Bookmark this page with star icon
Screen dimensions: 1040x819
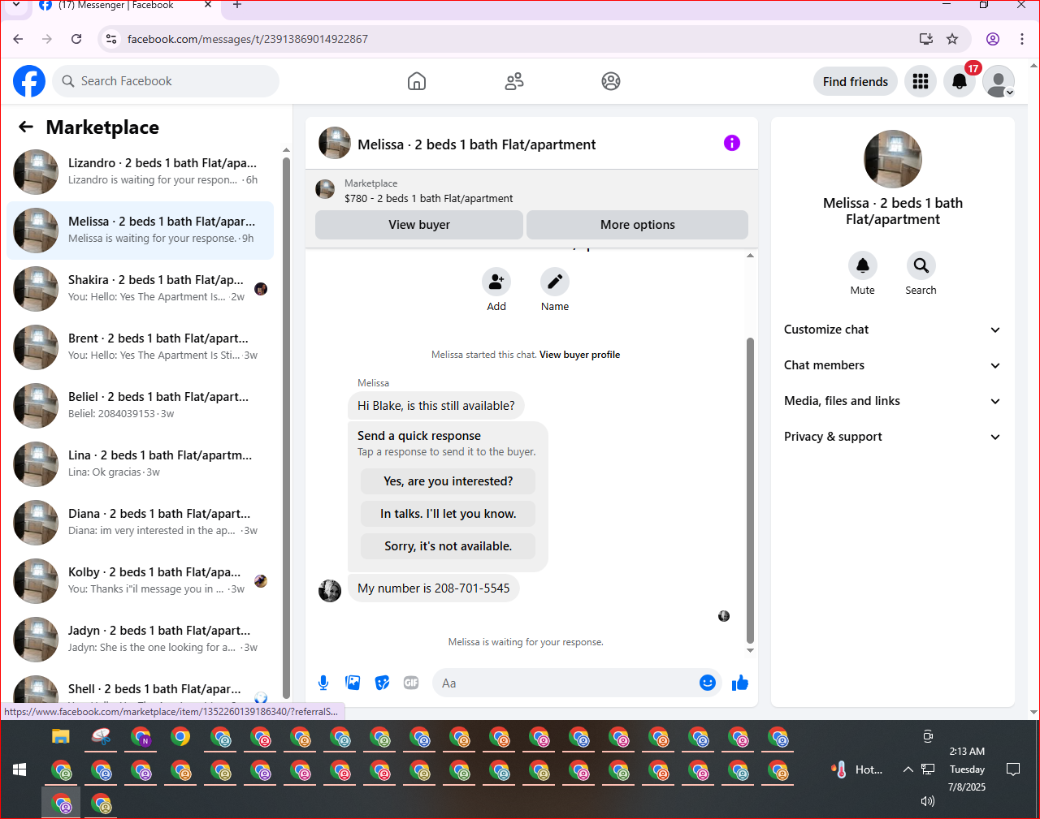click(952, 39)
